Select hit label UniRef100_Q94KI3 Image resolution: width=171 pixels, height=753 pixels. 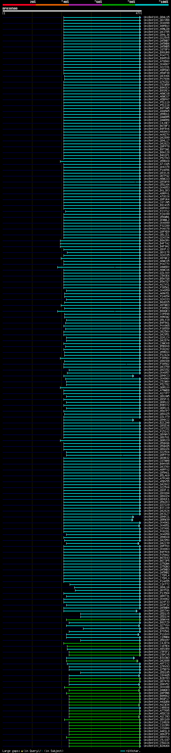tap(157, 376)
